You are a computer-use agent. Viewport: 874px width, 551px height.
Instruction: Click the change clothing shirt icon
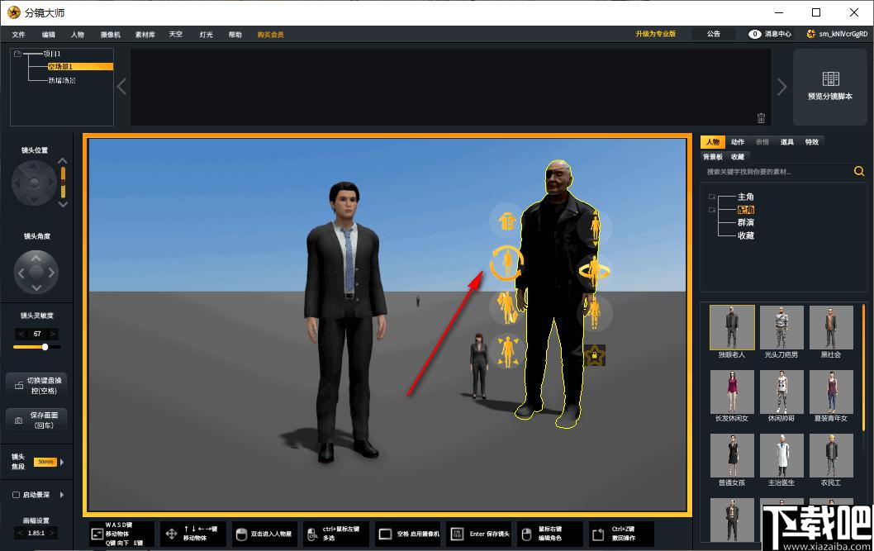506,221
